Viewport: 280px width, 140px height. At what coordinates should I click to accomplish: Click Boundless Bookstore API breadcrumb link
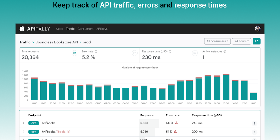click(57, 42)
